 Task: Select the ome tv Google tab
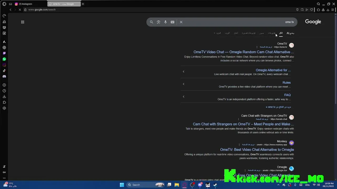(x=64, y=4)
